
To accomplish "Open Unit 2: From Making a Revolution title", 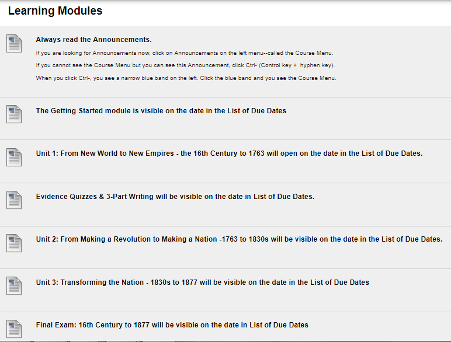I will [240, 239].
